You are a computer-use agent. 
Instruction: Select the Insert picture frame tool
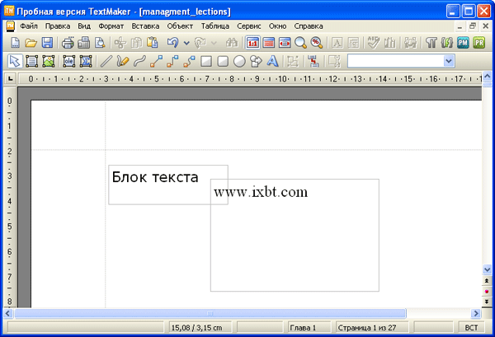pyautogui.click(x=49, y=61)
